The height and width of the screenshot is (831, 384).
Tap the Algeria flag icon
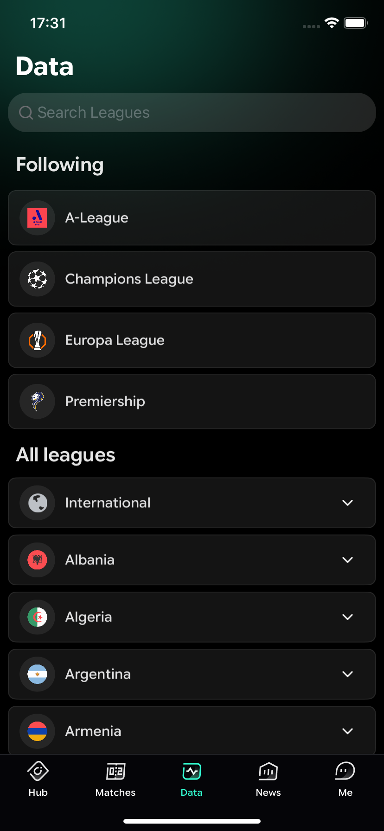click(37, 617)
